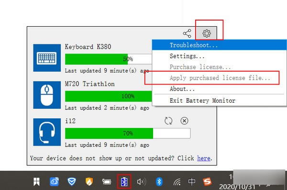The width and height of the screenshot is (287, 190).
Task: Click the i12 headset device icon
Action: pos(47,132)
